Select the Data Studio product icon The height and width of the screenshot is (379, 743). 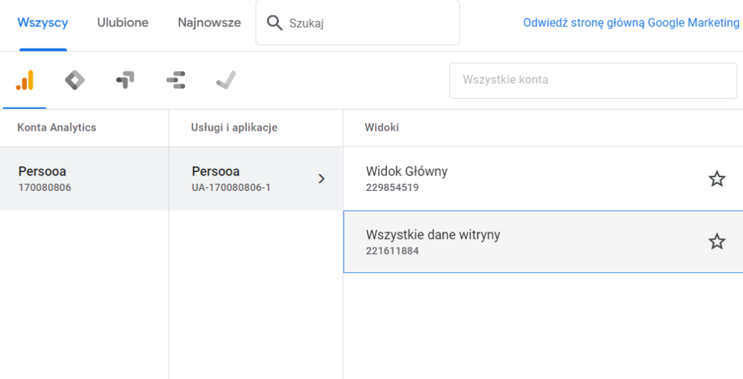point(176,80)
